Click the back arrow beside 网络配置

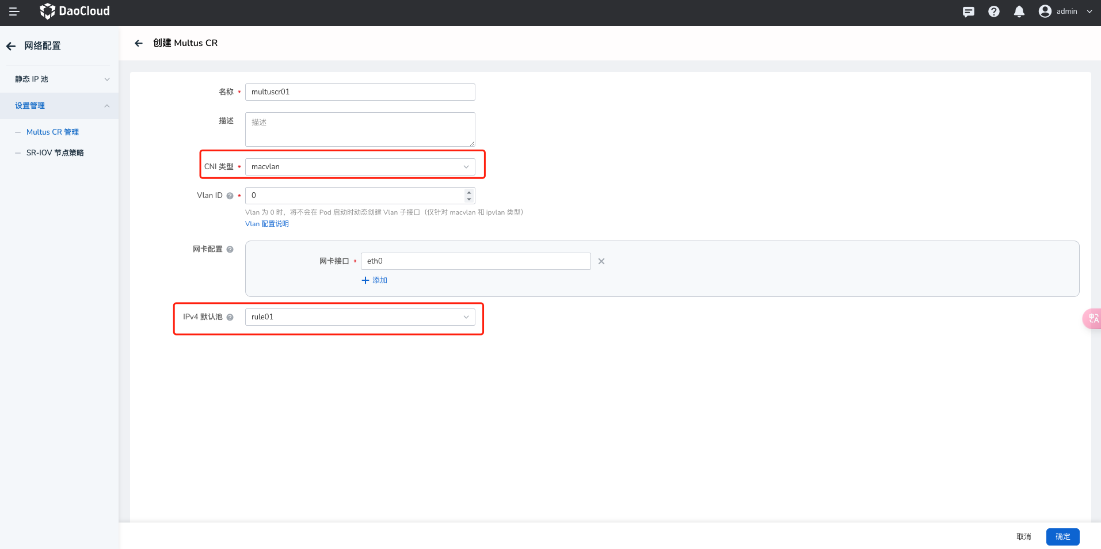[11, 46]
